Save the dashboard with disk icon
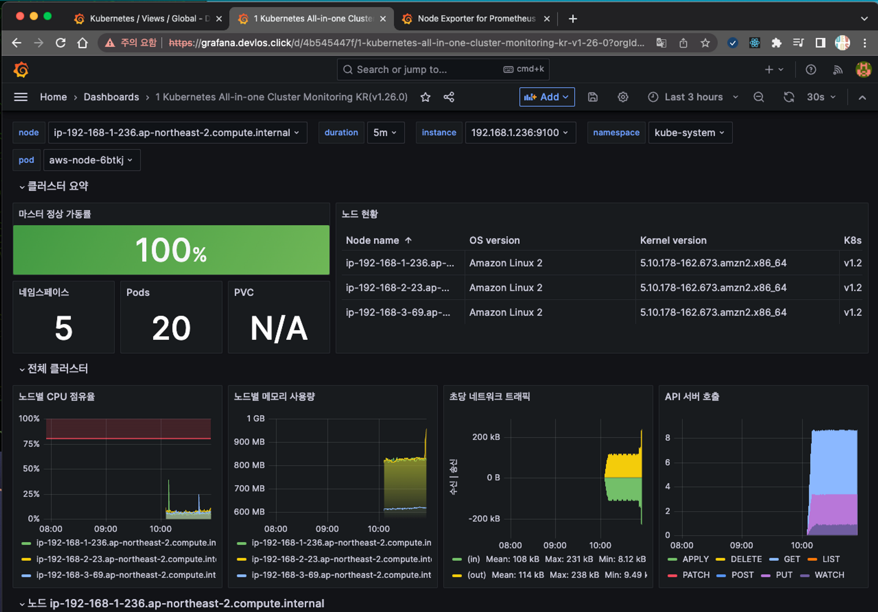The height and width of the screenshot is (612, 878). [593, 97]
